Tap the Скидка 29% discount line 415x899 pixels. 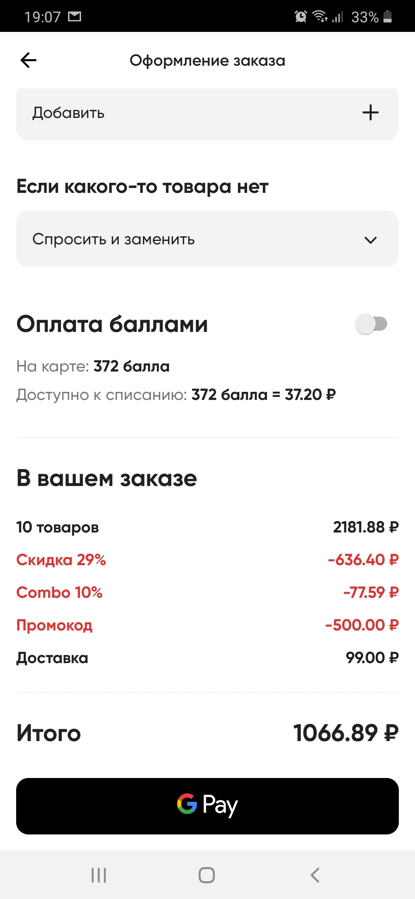tap(207, 560)
